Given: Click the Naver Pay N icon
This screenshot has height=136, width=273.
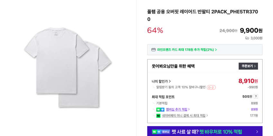Looking at the screenshot, I should [158, 116].
